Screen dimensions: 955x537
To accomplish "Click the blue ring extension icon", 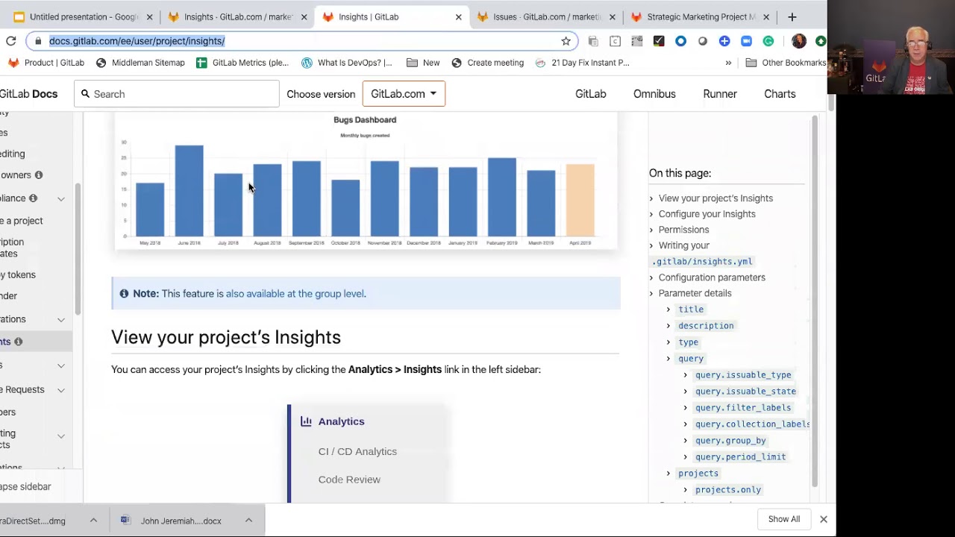I will click(680, 41).
